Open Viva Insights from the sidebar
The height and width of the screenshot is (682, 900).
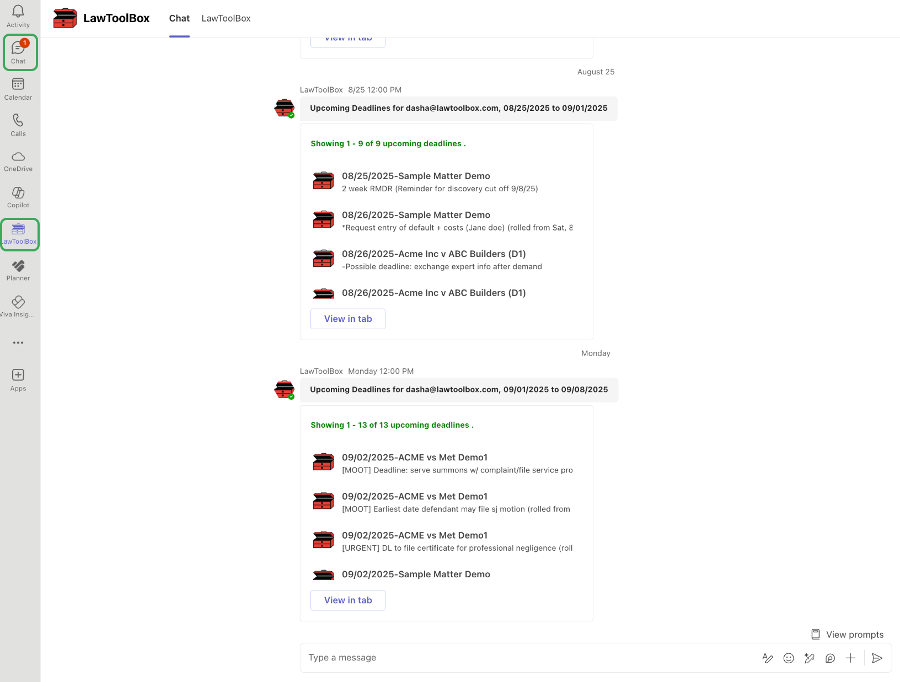point(18,307)
